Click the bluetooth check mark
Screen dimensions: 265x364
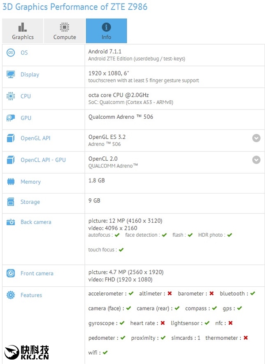click(x=253, y=293)
